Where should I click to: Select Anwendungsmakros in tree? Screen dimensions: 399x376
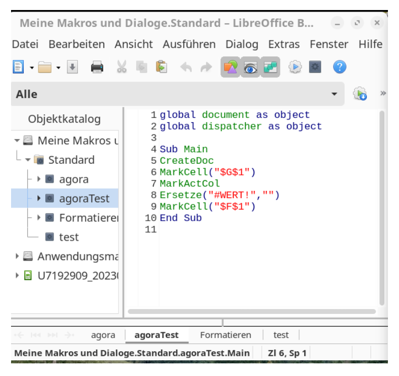pos(78,256)
